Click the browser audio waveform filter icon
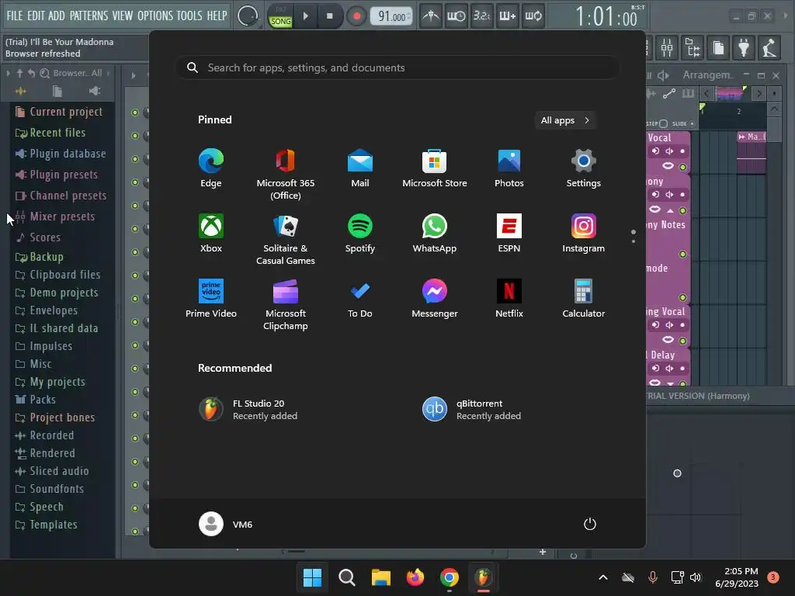 tap(21, 92)
